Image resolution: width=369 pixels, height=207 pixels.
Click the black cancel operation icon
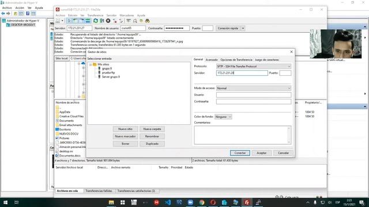[x=108, y=21]
